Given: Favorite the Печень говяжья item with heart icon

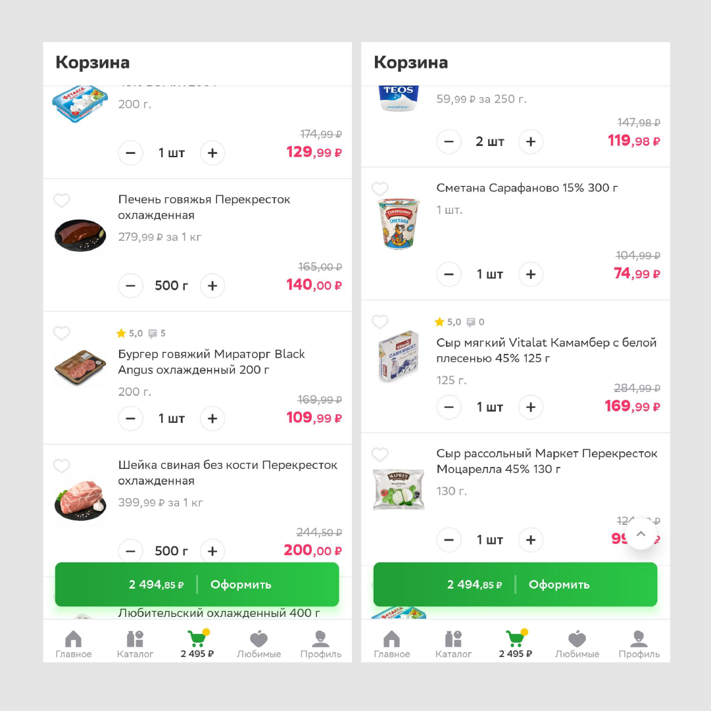Looking at the screenshot, I should pos(62,200).
